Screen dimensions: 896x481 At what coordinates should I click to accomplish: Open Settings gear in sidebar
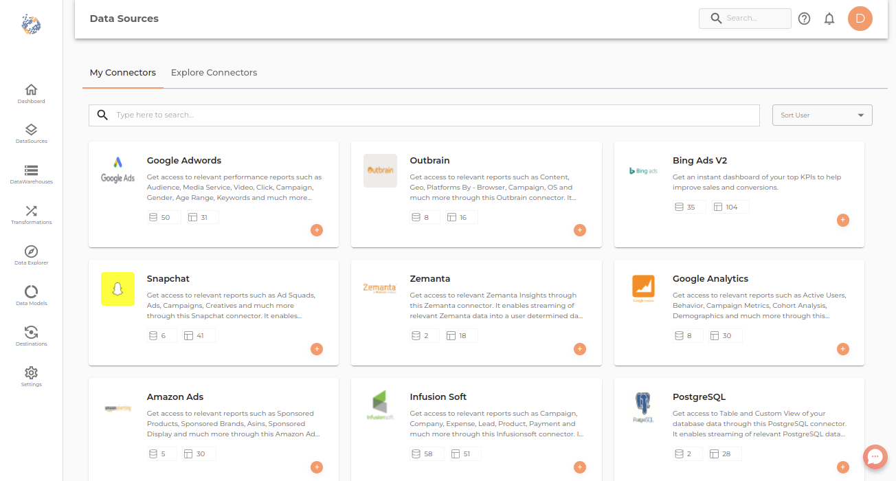pyautogui.click(x=31, y=373)
